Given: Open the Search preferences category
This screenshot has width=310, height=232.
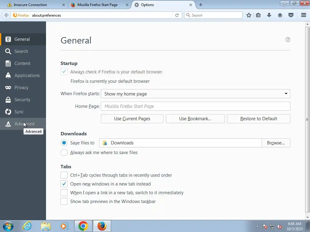Looking at the screenshot, I should click(23, 51).
